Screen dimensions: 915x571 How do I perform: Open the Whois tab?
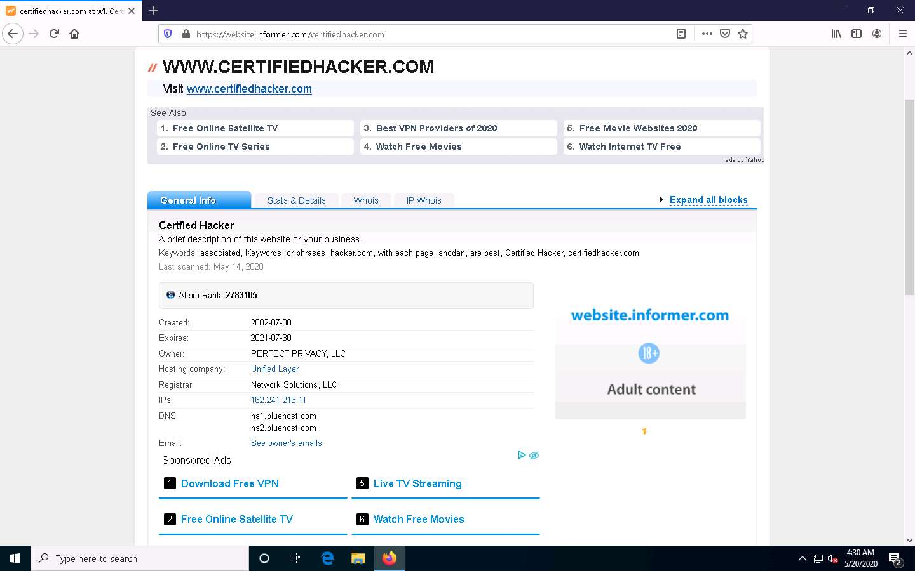coord(366,200)
